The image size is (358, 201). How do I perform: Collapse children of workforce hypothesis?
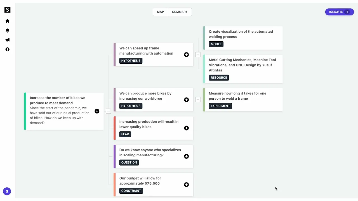pyautogui.click(x=198, y=100)
